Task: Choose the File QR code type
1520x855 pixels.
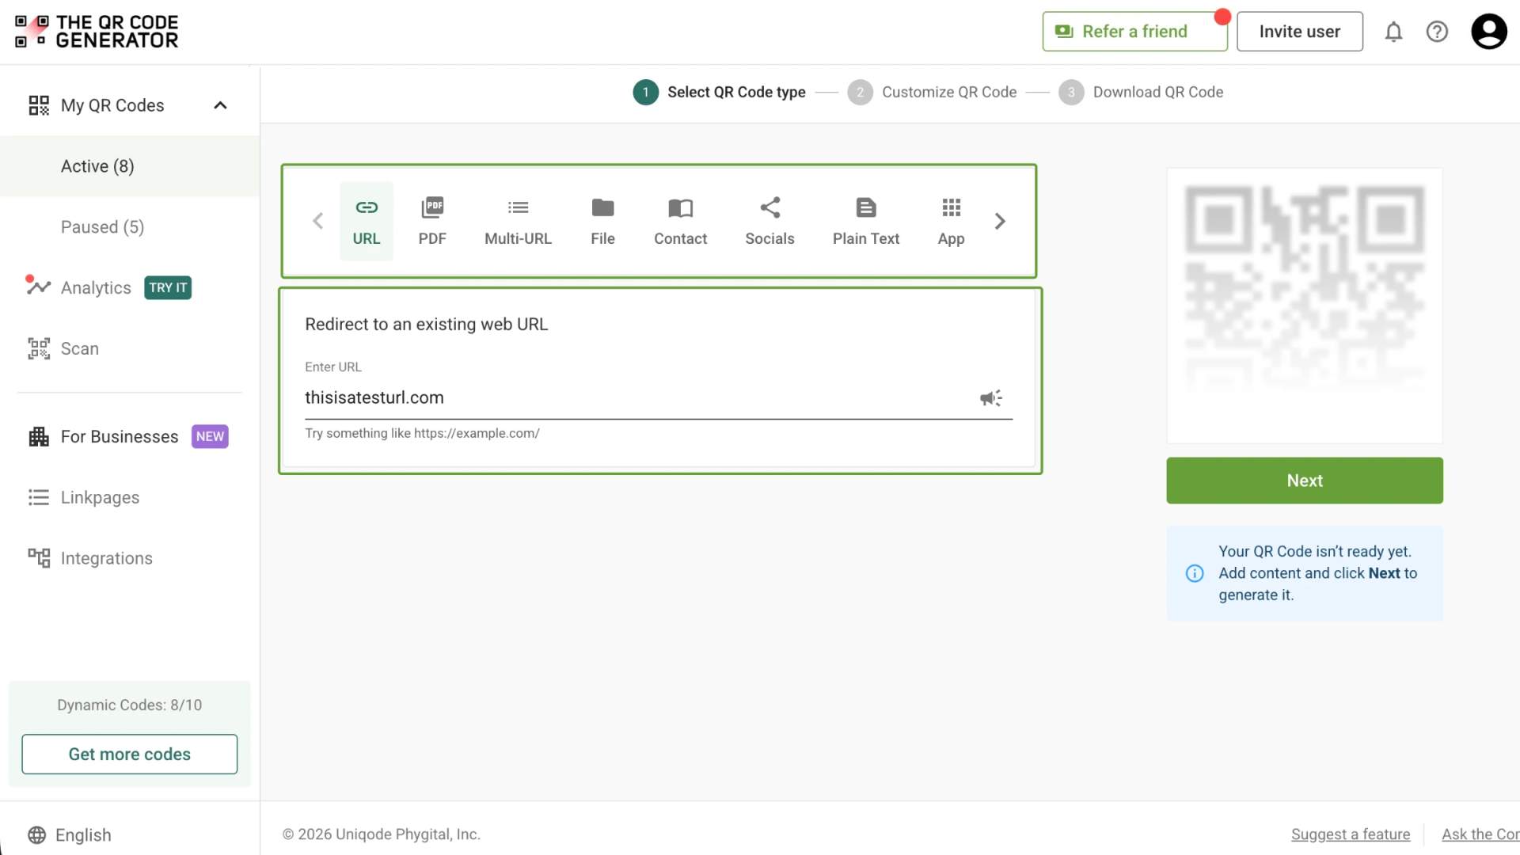Action: point(602,221)
